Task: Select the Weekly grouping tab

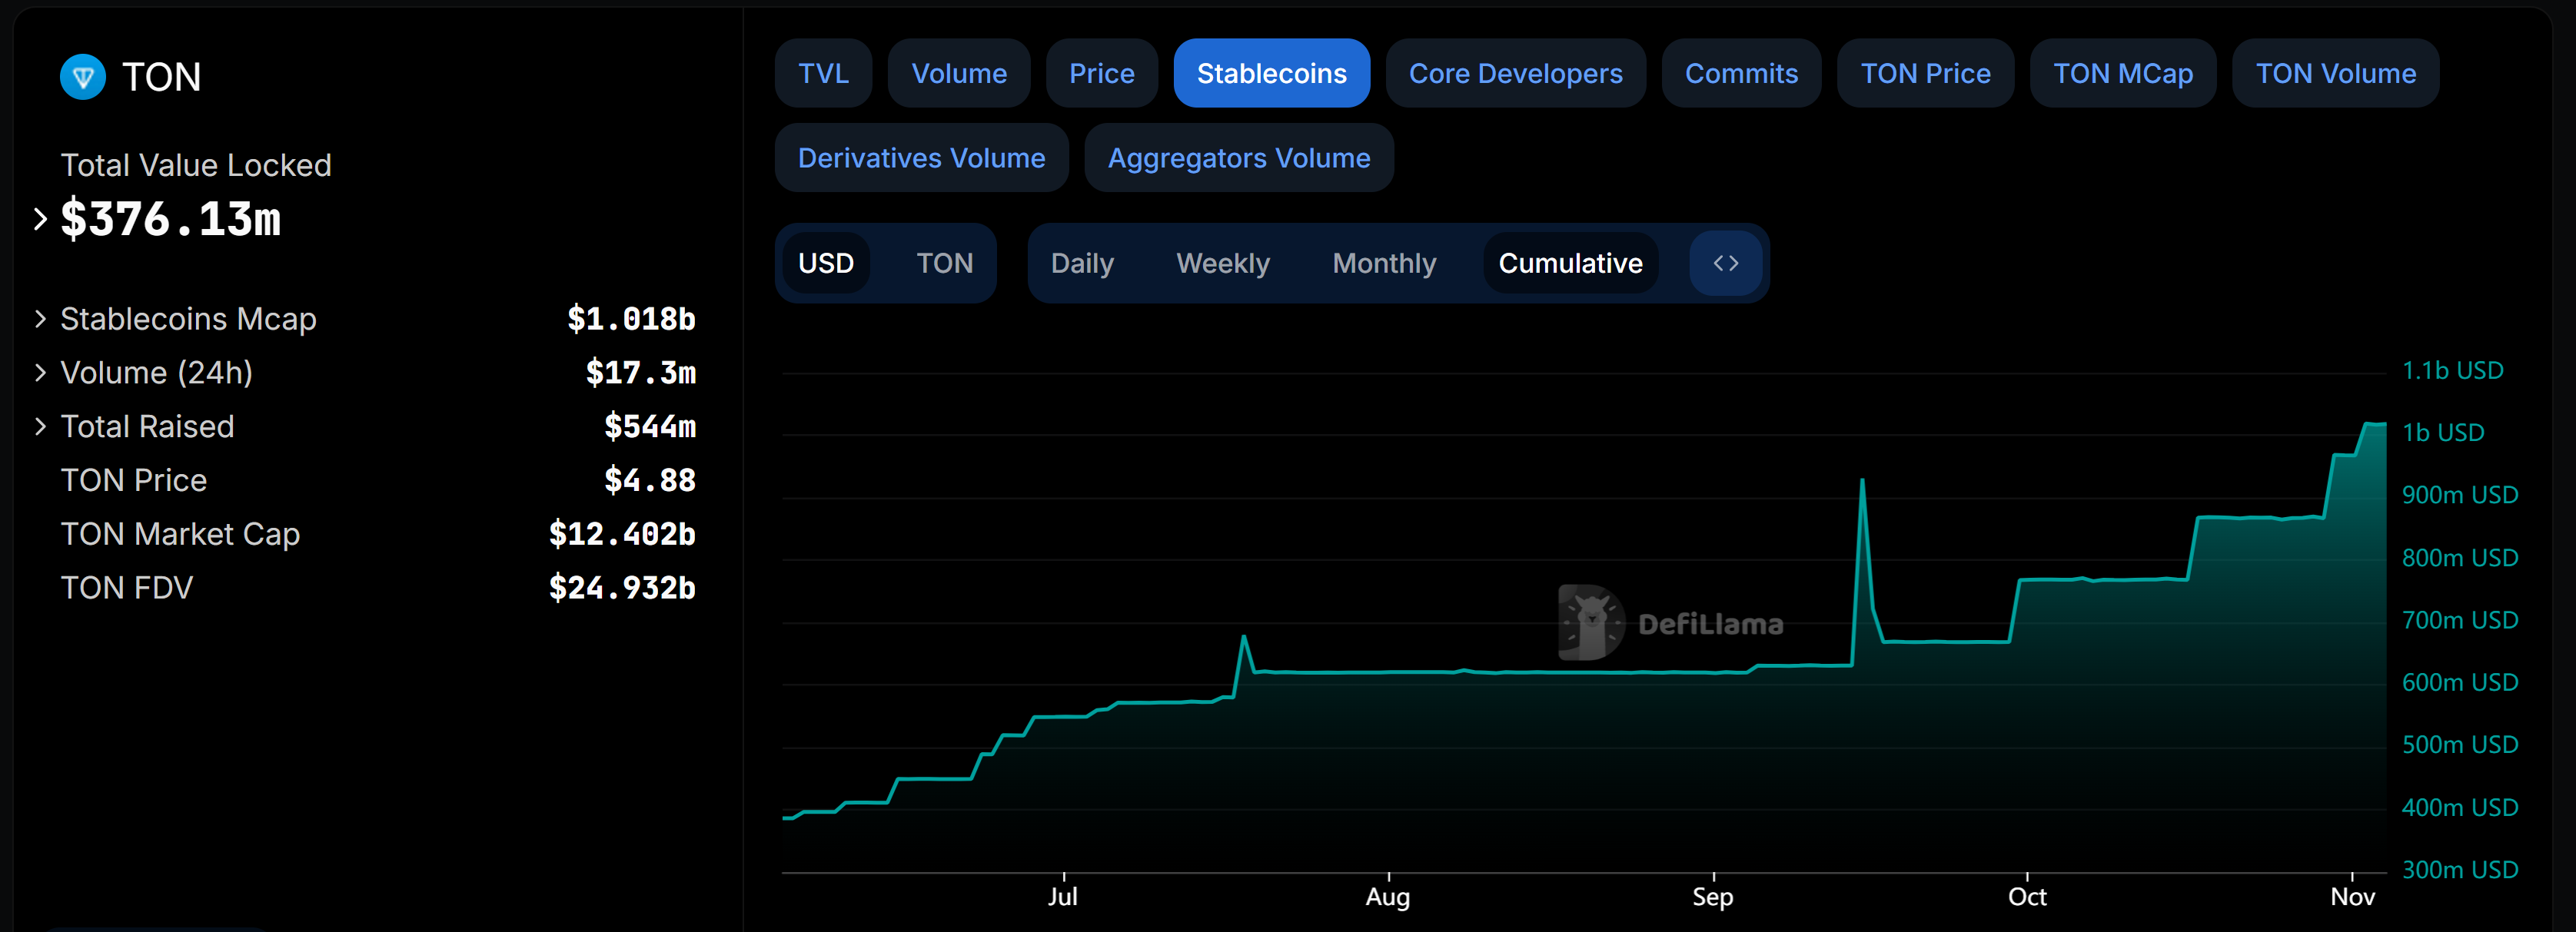Action: tap(1222, 263)
